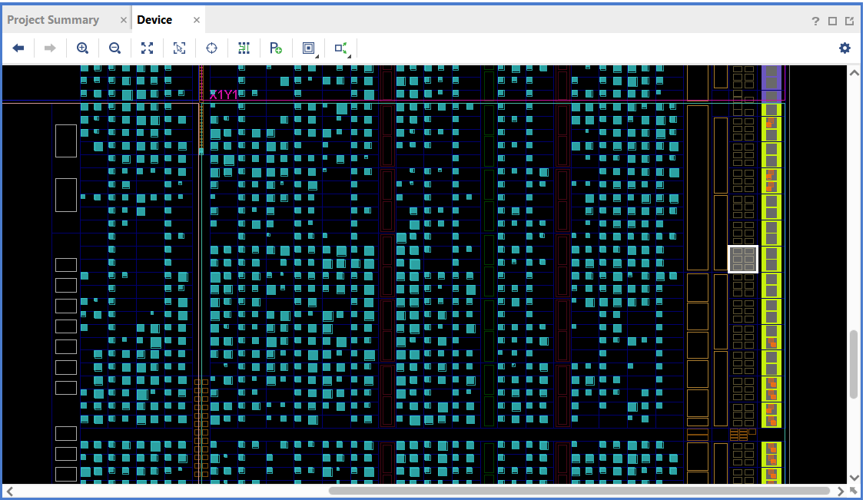The width and height of the screenshot is (866, 500).
Task: Float the Device panel to new window
Action: pos(849,21)
